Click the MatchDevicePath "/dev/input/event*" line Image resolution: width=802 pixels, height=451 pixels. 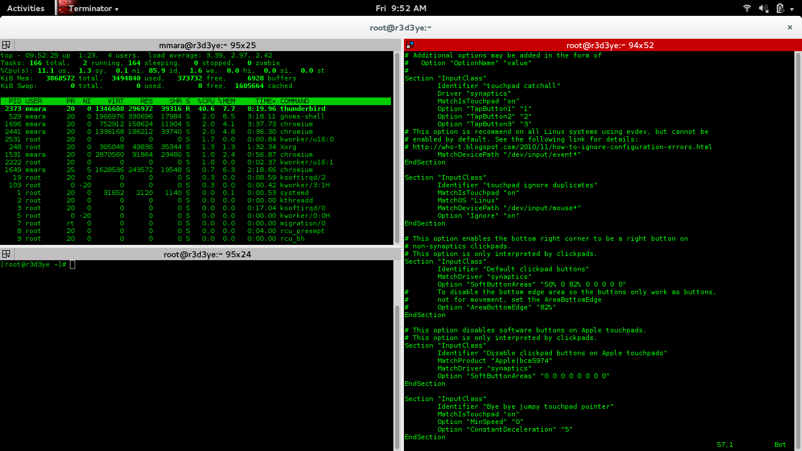[x=509, y=154]
